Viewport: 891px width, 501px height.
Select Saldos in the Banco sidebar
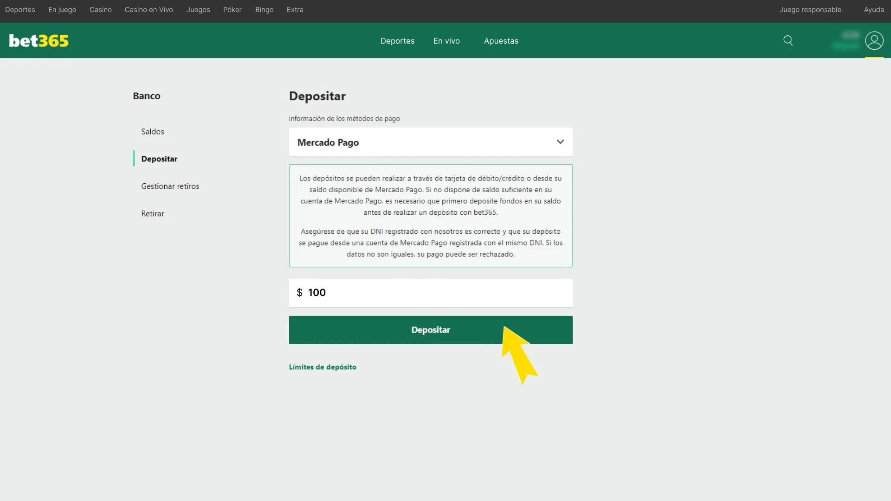(x=152, y=131)
